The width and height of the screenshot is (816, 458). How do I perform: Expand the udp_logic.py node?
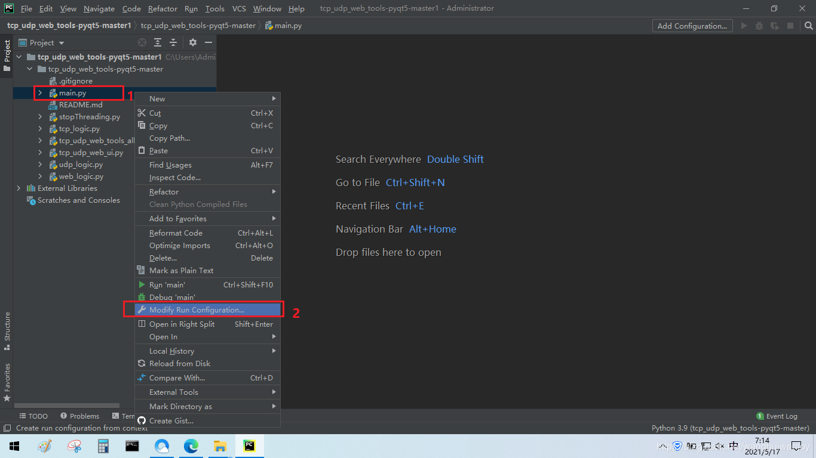click(41, 164)
